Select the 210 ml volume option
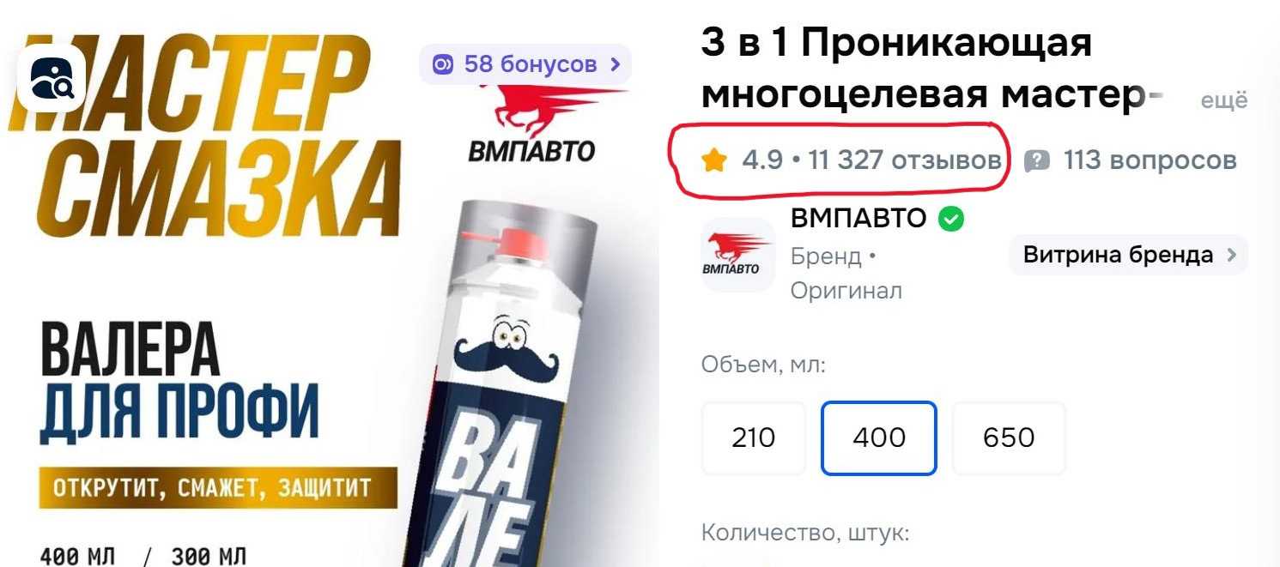This screenshot has width=1280, height=567. [x=754, y=438]
